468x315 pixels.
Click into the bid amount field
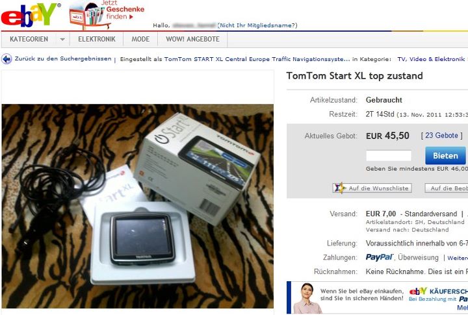389,156
